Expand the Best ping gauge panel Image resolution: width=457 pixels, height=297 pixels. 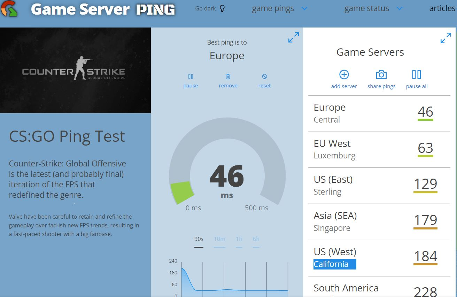point(294,37)
